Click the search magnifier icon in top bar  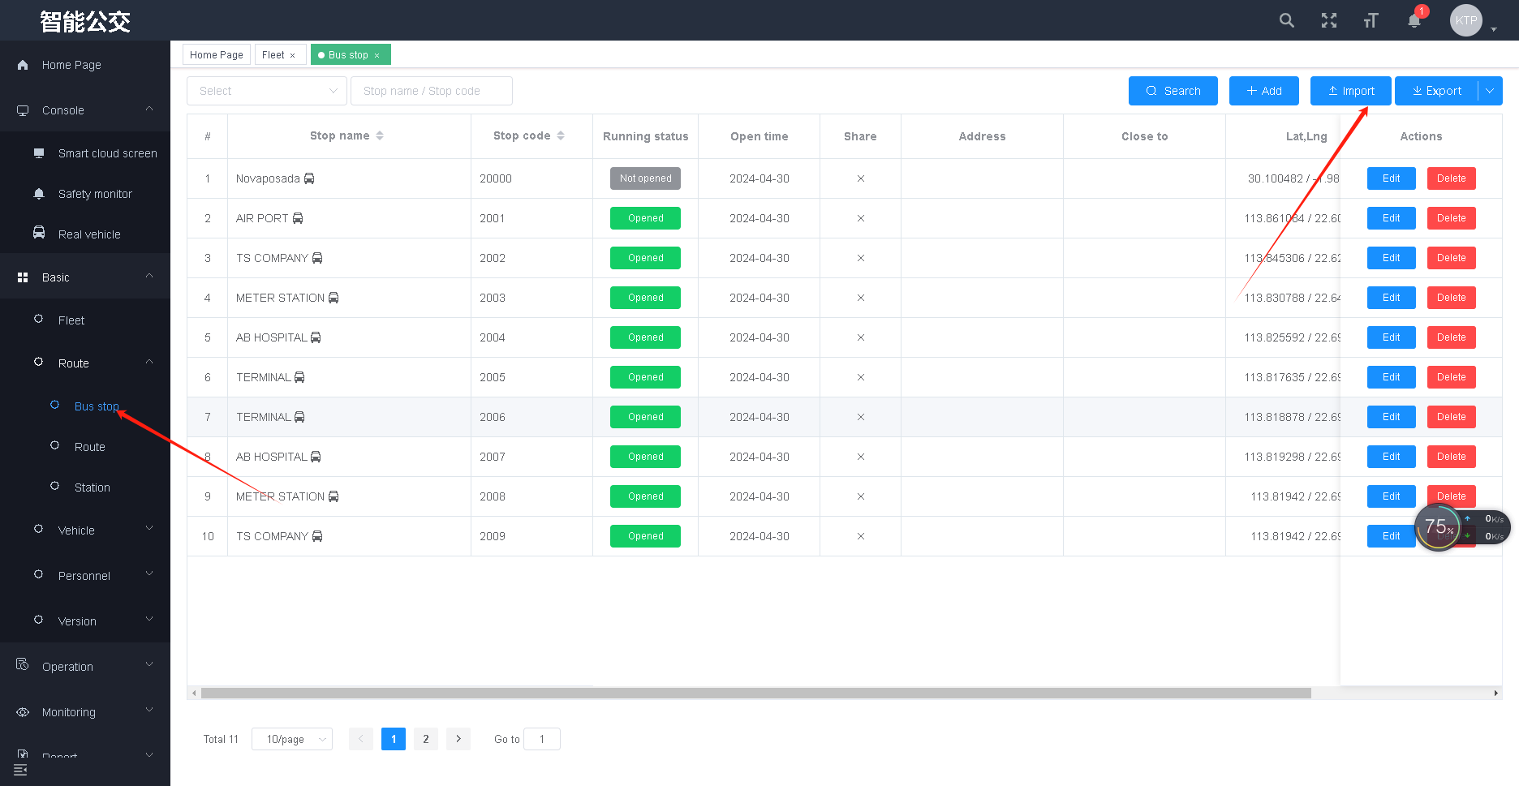coord(1286,20)
